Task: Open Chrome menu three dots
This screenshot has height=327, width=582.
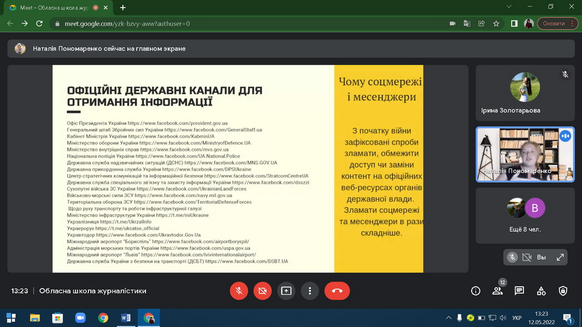Action: [572, 23]
